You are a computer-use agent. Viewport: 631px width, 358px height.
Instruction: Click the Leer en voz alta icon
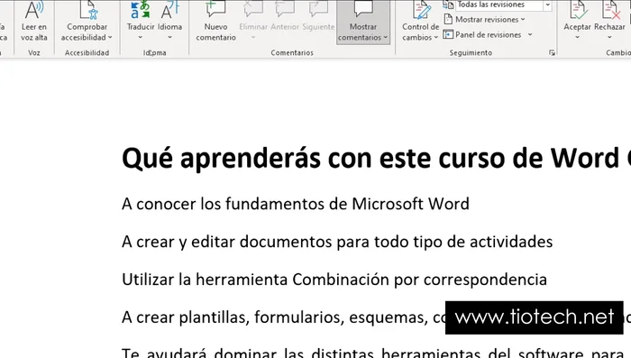[34, 10]
